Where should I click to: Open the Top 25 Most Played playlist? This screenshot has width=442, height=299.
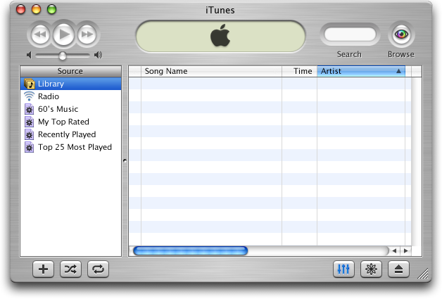(71, 147)
